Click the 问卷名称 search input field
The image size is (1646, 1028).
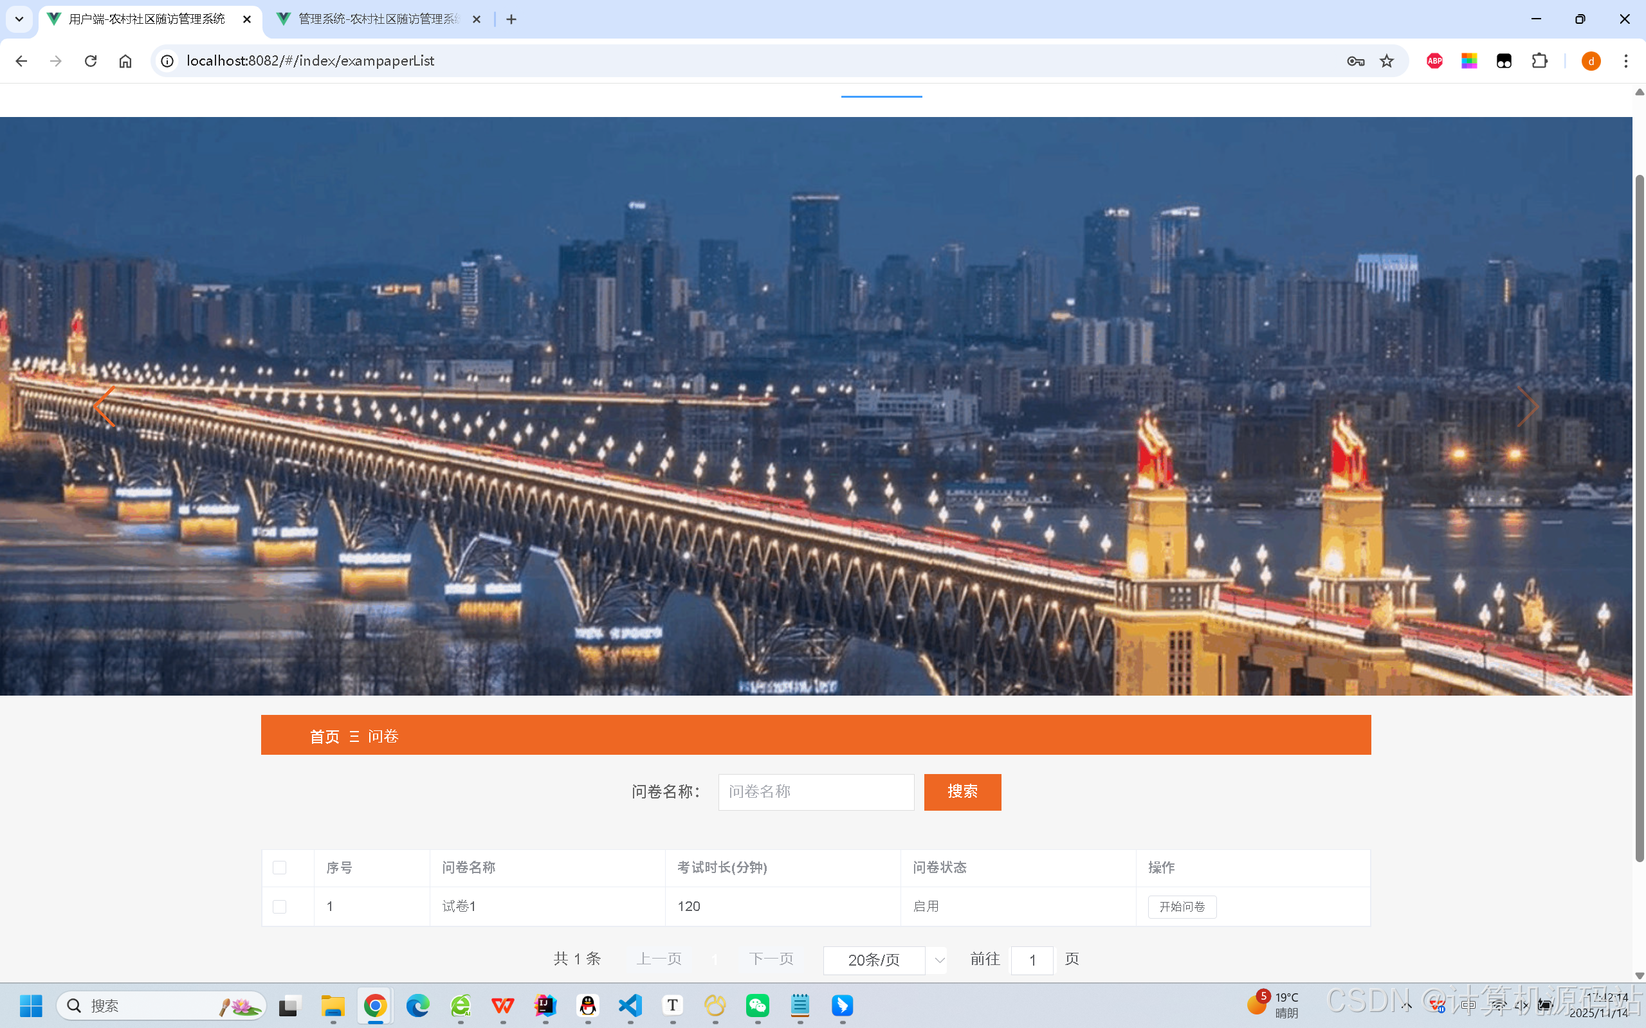816,791
